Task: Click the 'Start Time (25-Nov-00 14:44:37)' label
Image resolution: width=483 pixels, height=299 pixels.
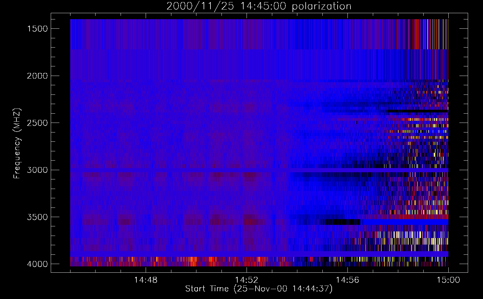Action: click(x=259, y=289)
